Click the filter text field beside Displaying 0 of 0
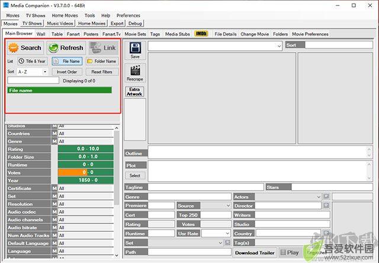The height and width of the screenshot is (263, 379). [x=33, y=80]
